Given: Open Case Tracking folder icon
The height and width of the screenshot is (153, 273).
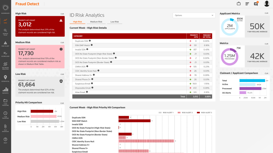Looking at the screenshot, I should click(x=5, y=102).
